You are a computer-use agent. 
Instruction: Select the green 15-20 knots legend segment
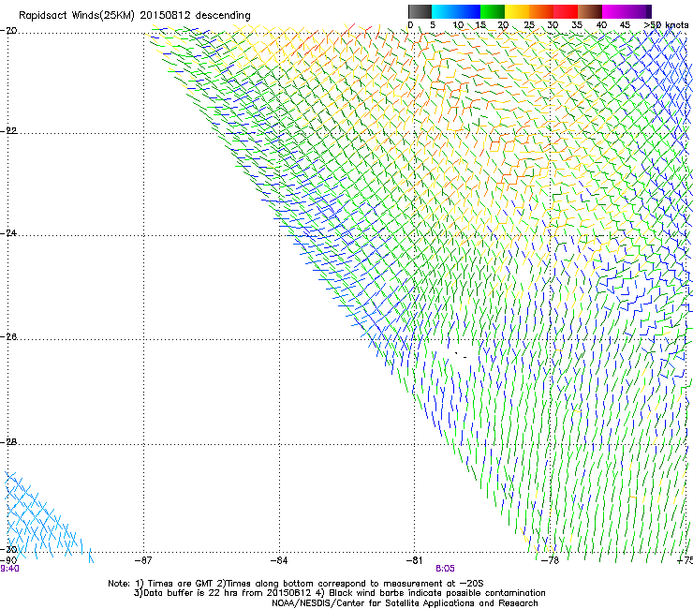point(493,11)
